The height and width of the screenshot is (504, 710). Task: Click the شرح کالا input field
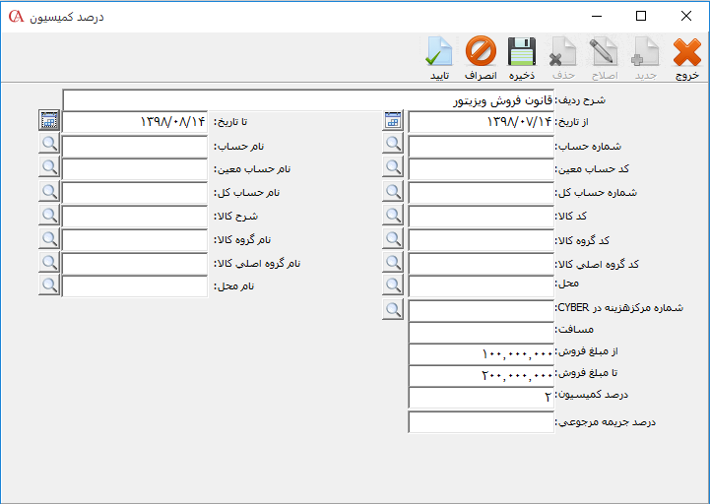click(135, 217)
